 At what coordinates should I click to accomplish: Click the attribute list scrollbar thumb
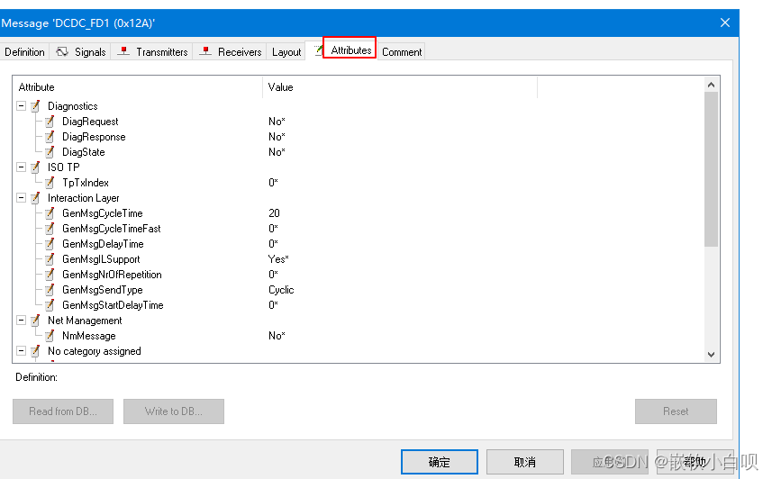711,169
